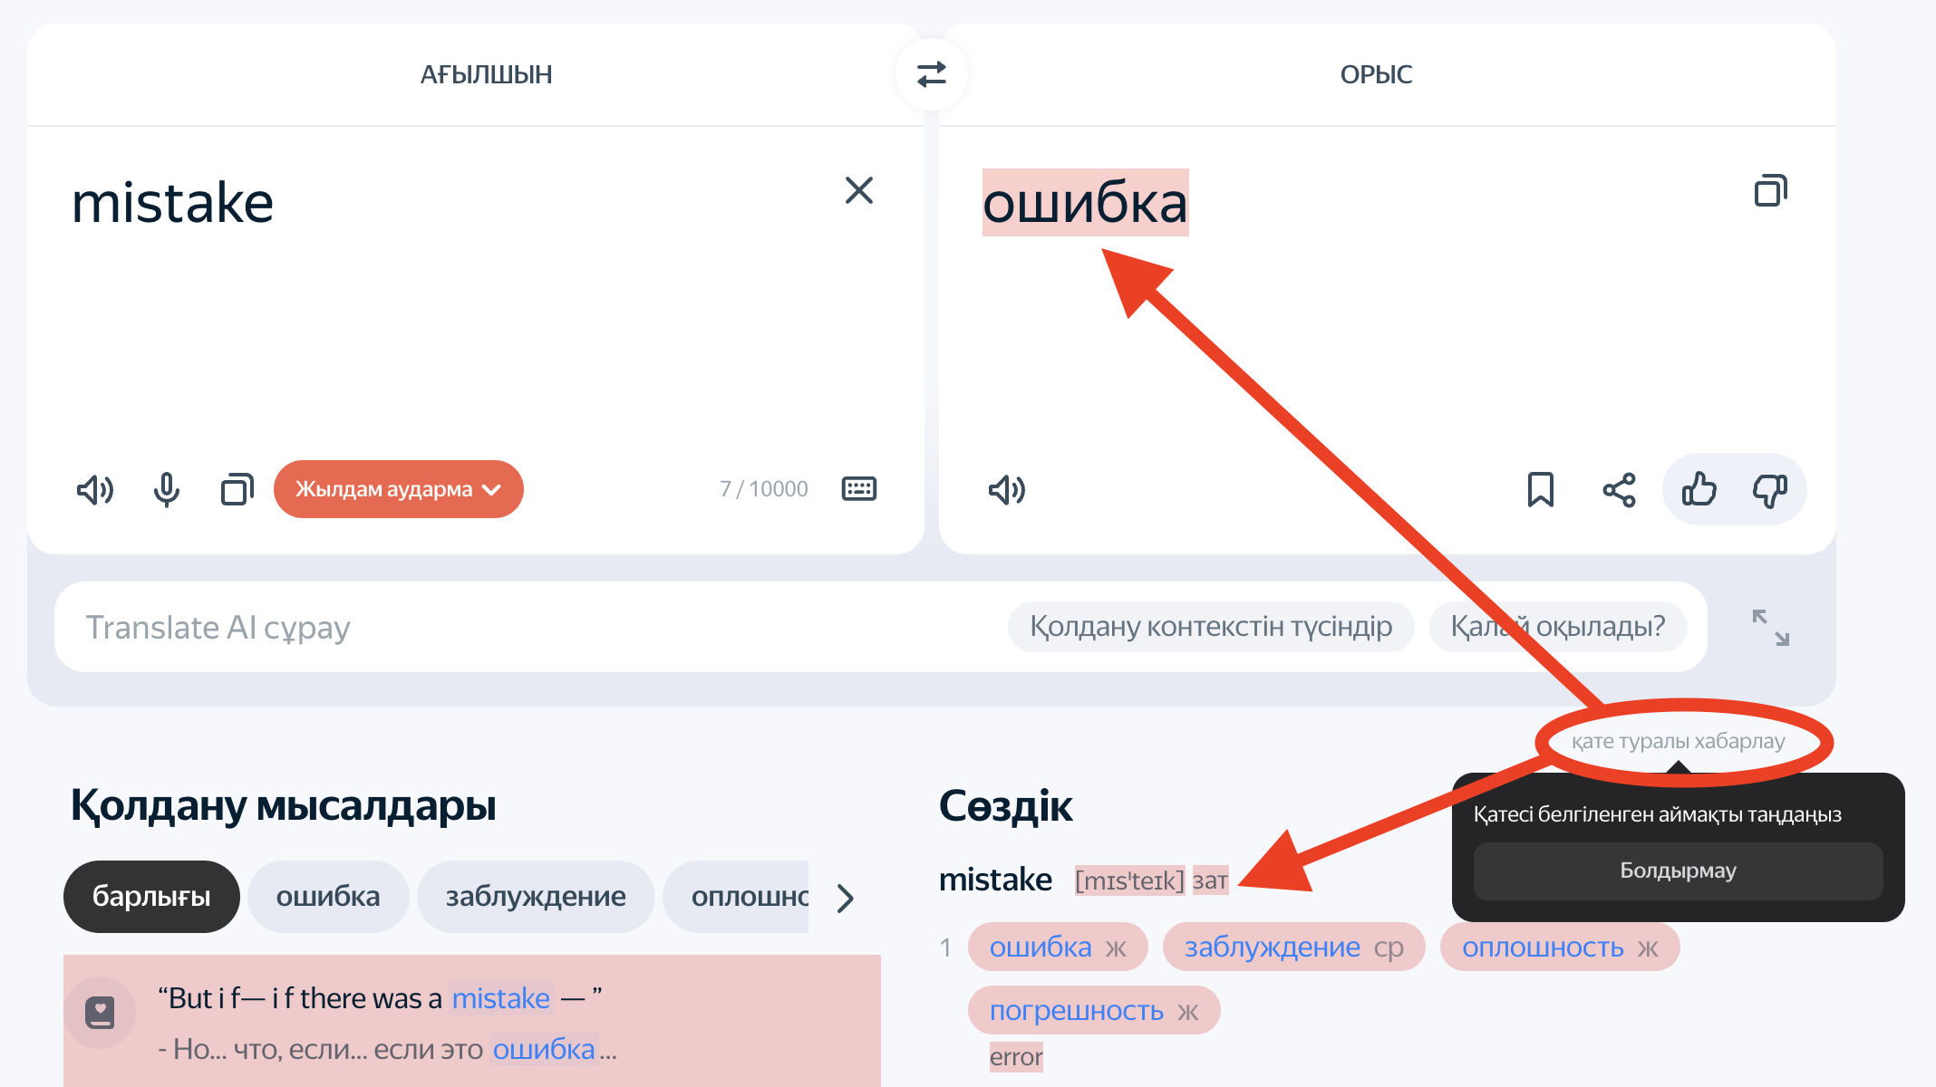Click the Қолдану контекстін түсіндір suggestion

[1210, 626]
